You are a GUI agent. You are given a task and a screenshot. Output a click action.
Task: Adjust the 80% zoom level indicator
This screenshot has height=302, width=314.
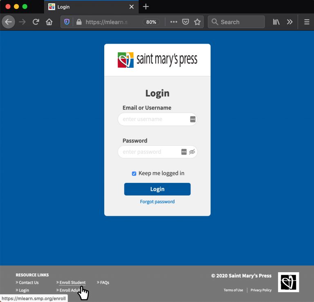pos(151,22)
